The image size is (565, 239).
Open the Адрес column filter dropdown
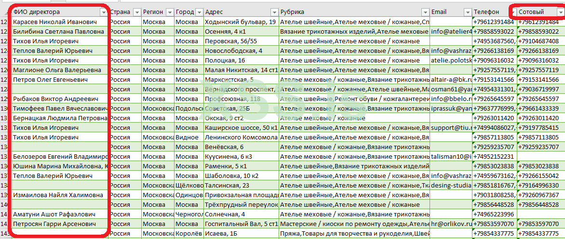coord(274,12)
